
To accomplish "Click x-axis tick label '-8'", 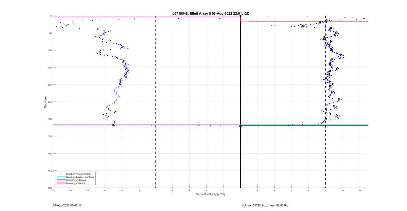I will 172,190.
